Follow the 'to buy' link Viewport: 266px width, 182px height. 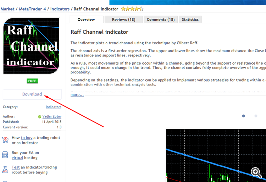click(27, 138)
